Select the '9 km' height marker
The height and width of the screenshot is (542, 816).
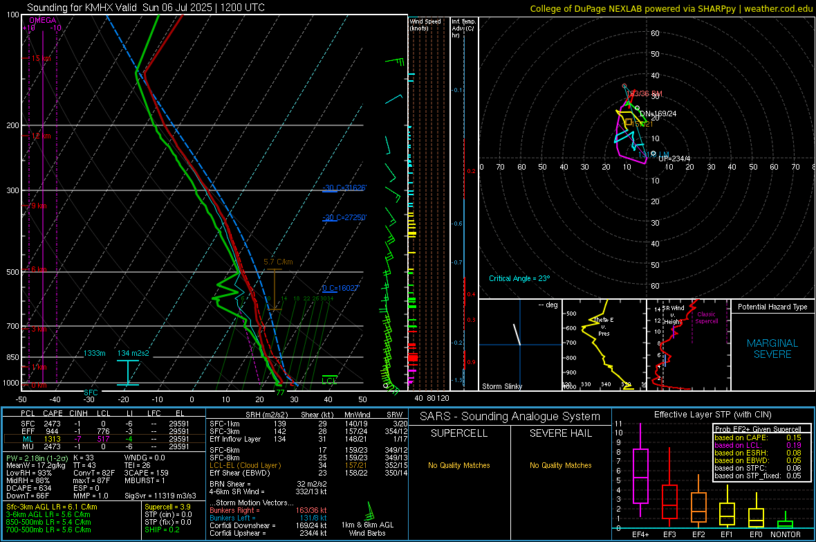pos(39,206)
